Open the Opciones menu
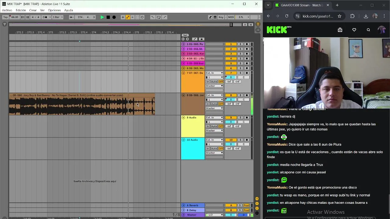This screenshot has width=390, height=219. coord(54,10)
